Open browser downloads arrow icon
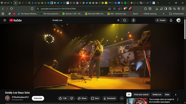186x104 pixels. click(157, 9)
